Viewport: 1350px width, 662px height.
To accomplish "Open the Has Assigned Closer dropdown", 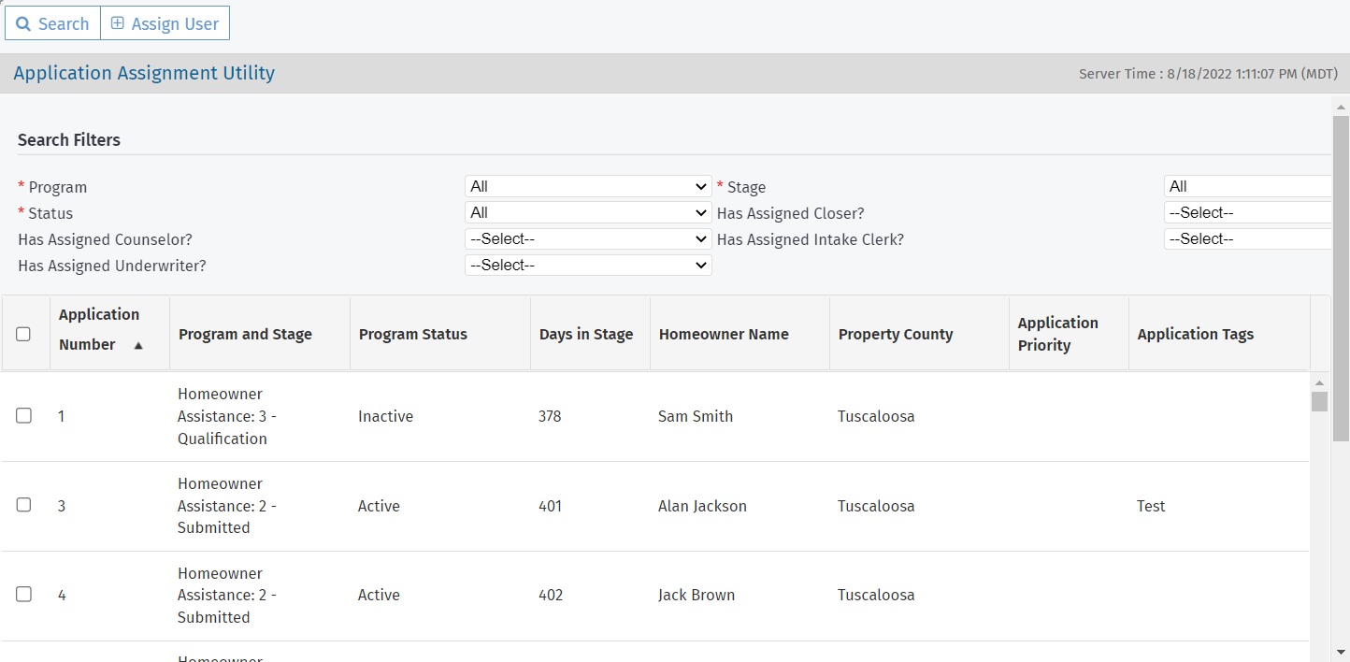I will click(x=1248, y=211).
